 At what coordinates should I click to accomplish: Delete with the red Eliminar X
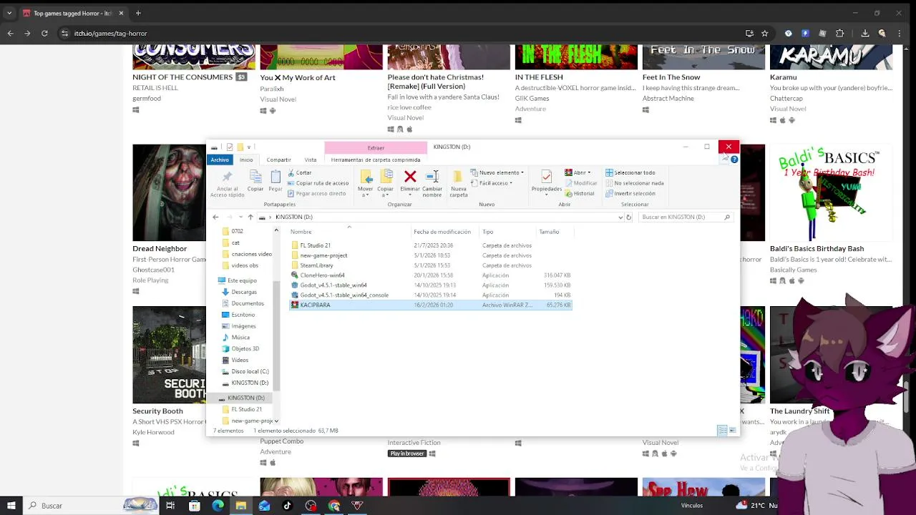[x=410, y=182]
